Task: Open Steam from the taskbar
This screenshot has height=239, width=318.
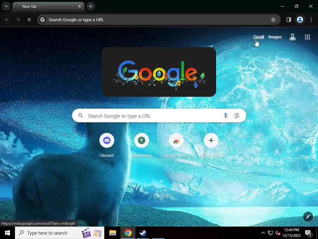Action: 143,233
